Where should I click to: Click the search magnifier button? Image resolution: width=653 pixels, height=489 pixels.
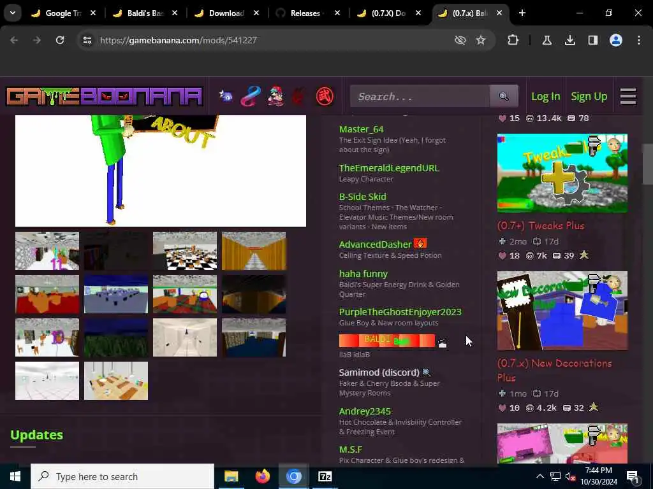(504, 97)
